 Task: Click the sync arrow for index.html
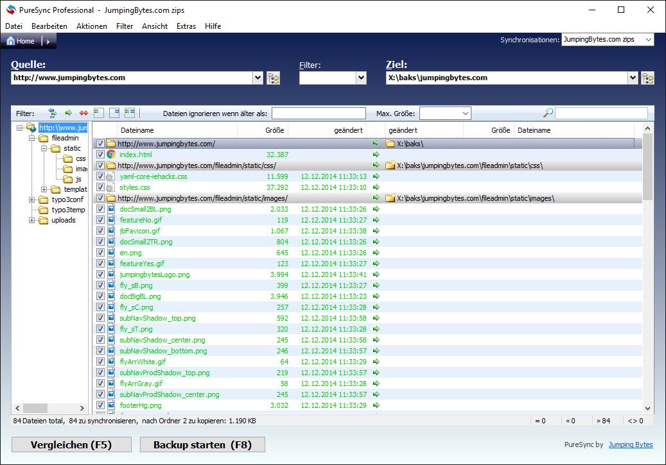(376, 155)
